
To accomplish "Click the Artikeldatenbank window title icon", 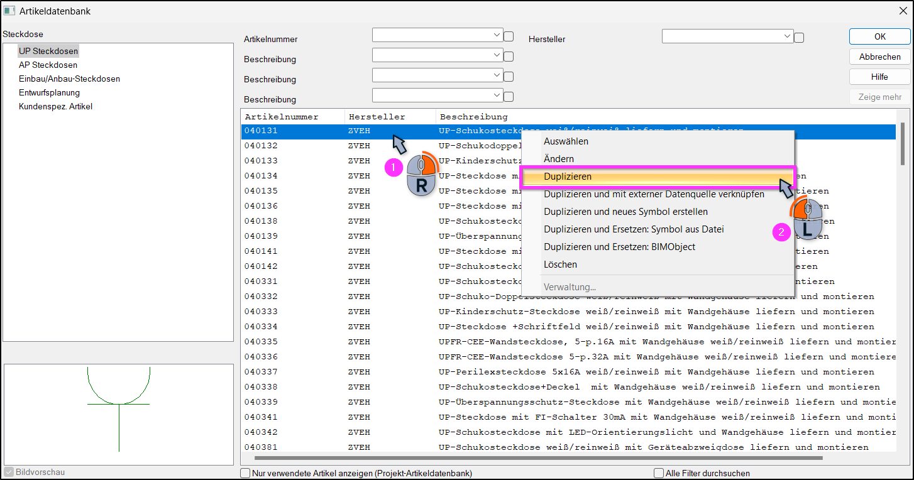I will click(x=9, y=11).
